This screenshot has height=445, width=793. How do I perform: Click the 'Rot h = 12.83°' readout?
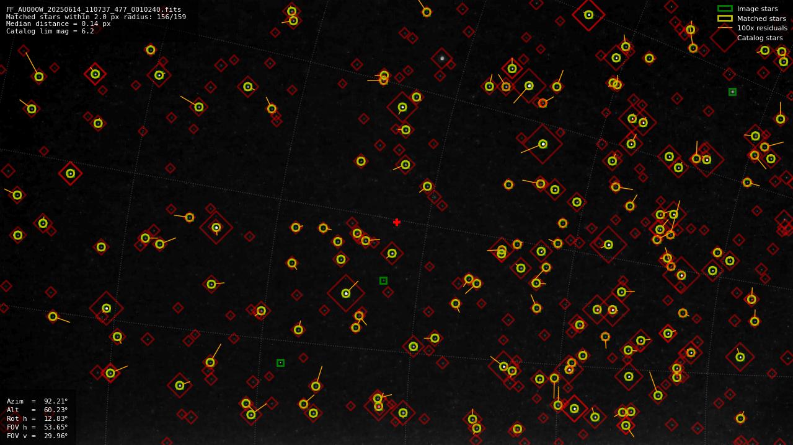tap(37, 418)
